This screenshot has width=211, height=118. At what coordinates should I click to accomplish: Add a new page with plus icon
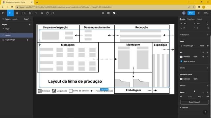(x=30, y=25)
